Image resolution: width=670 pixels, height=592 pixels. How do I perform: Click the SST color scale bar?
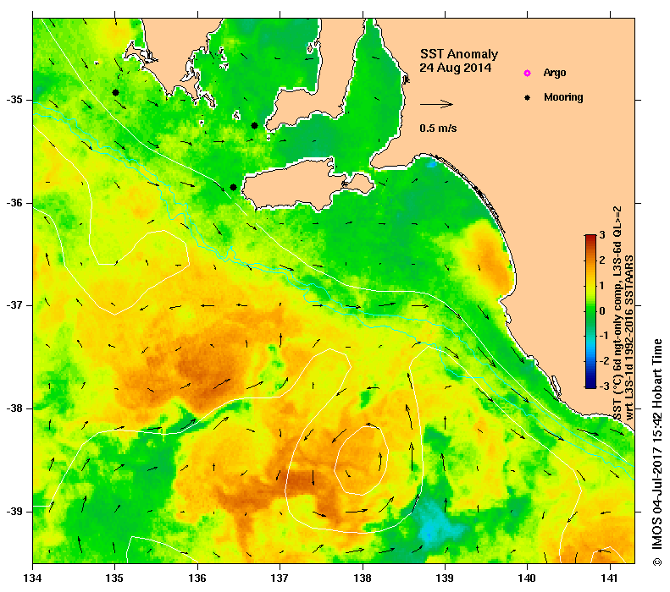[x=590, y=311]
